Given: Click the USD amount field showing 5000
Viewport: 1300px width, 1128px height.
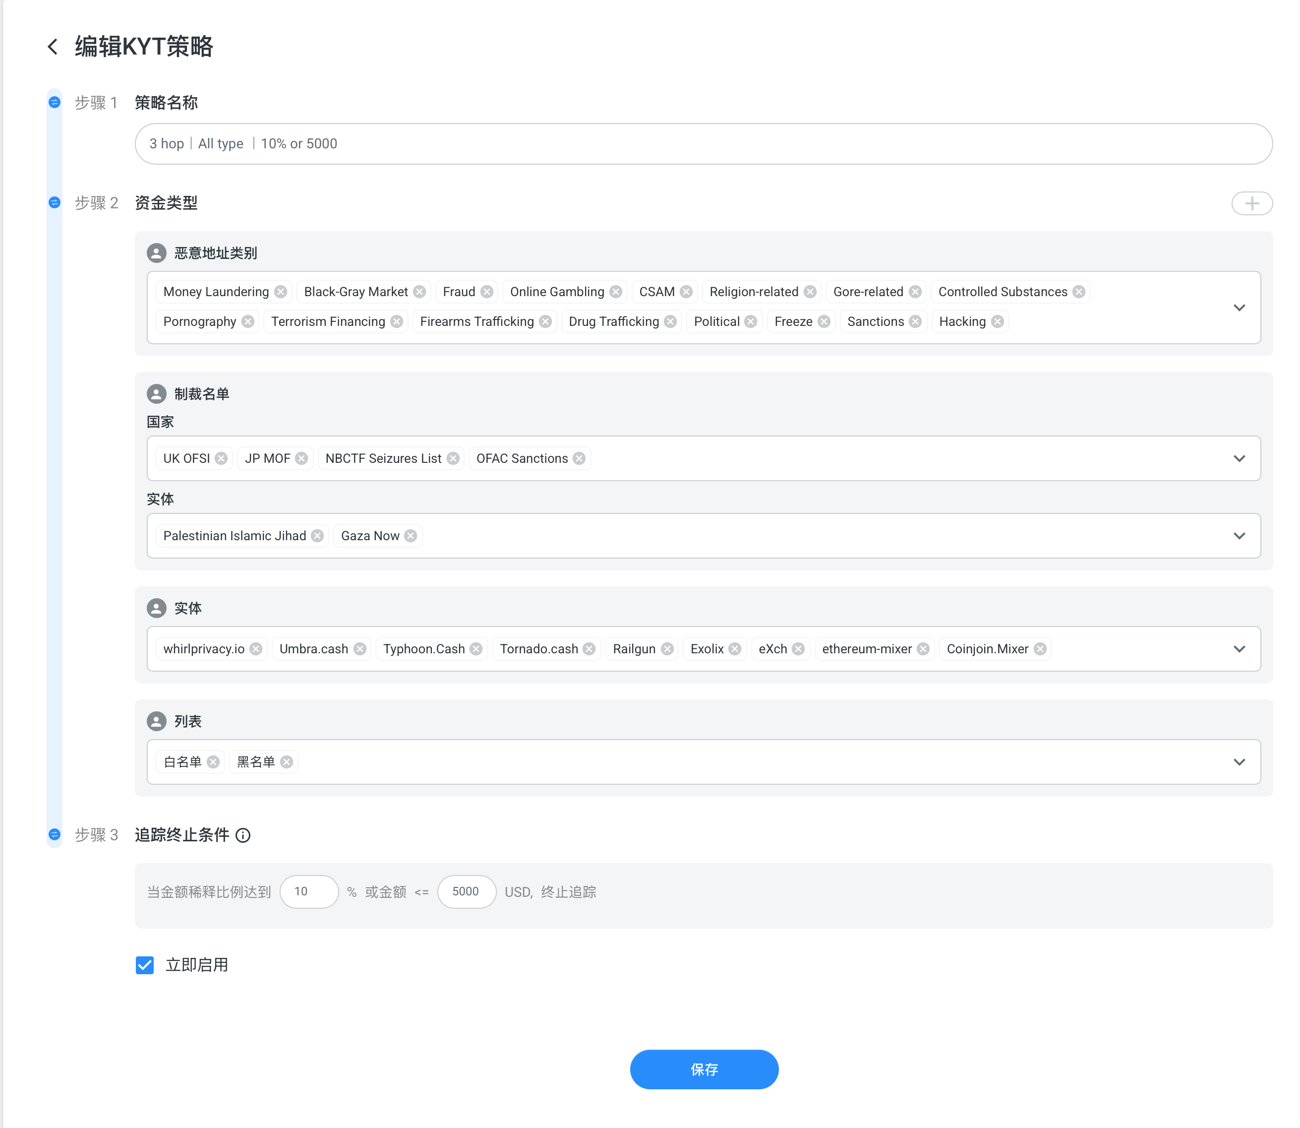Looking at the screenshot, I should (x=466, y=892).
